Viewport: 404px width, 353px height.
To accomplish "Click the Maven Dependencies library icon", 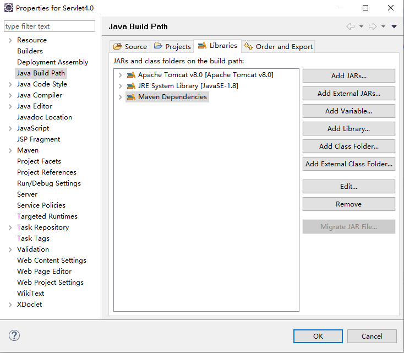I will click(x=131, y=97).
